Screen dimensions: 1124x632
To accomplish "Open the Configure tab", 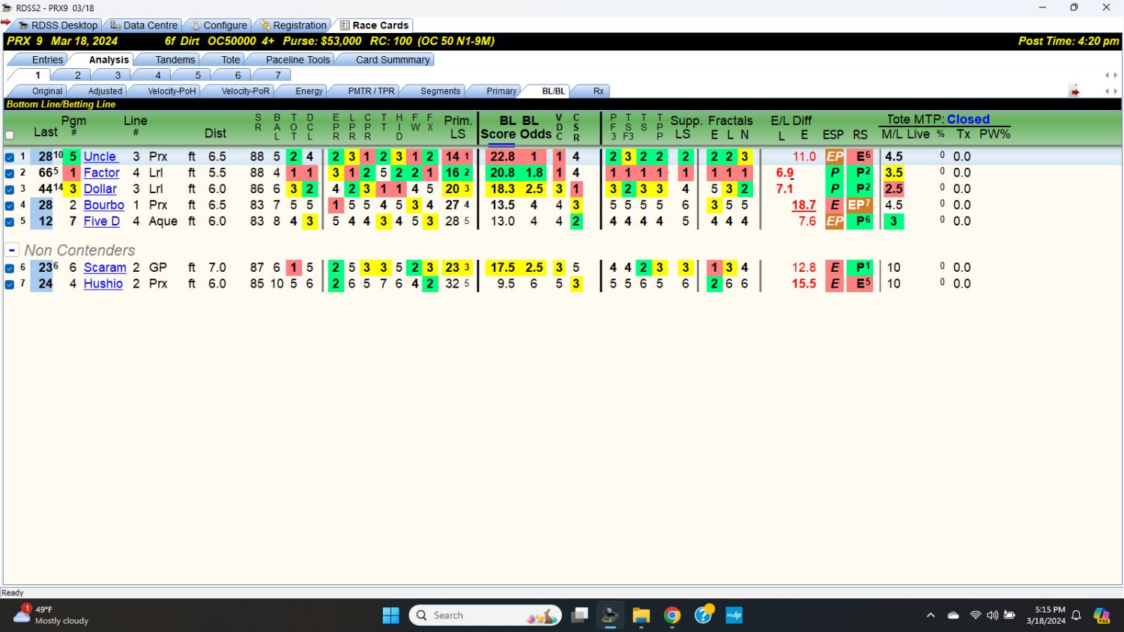I will pos(218,25).
